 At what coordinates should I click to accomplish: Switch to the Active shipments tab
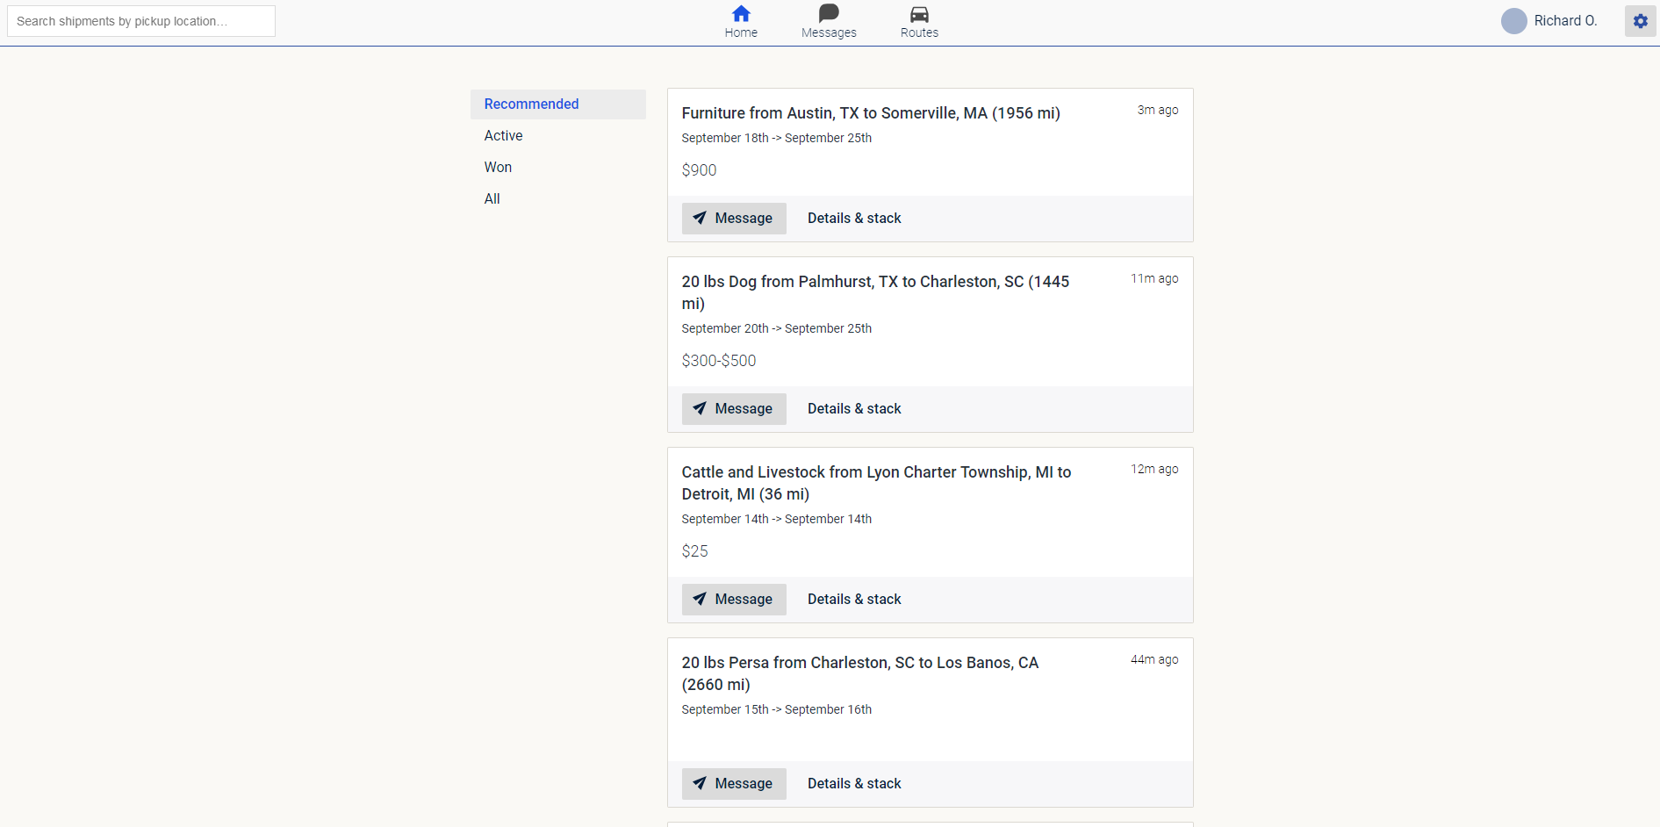pyautogui.click(x=503, y=136)
